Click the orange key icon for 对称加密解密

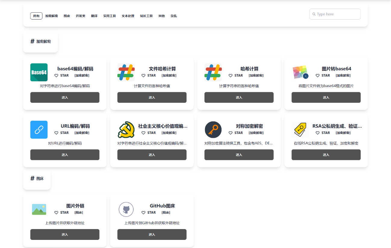coord(213,130)
